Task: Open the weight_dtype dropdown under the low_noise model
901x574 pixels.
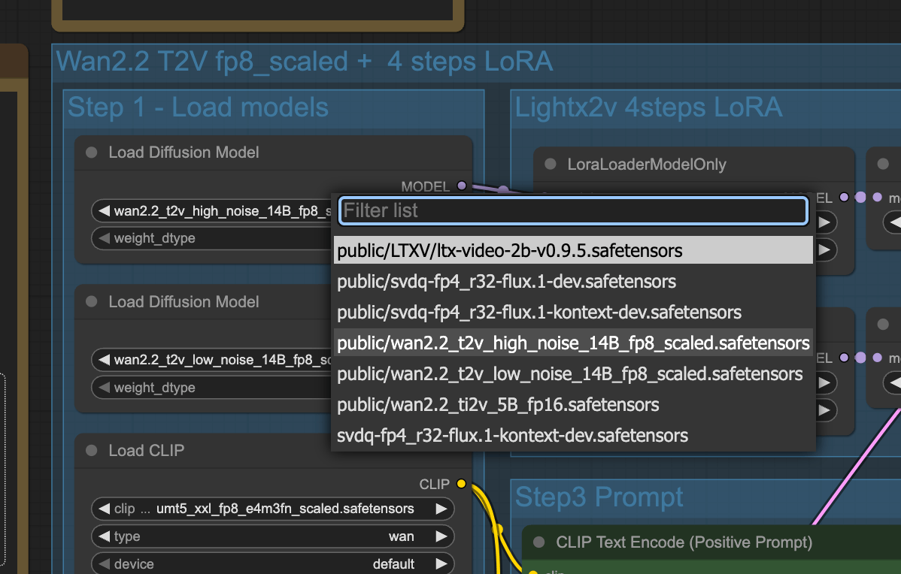Action: click(x=211, y=388)
